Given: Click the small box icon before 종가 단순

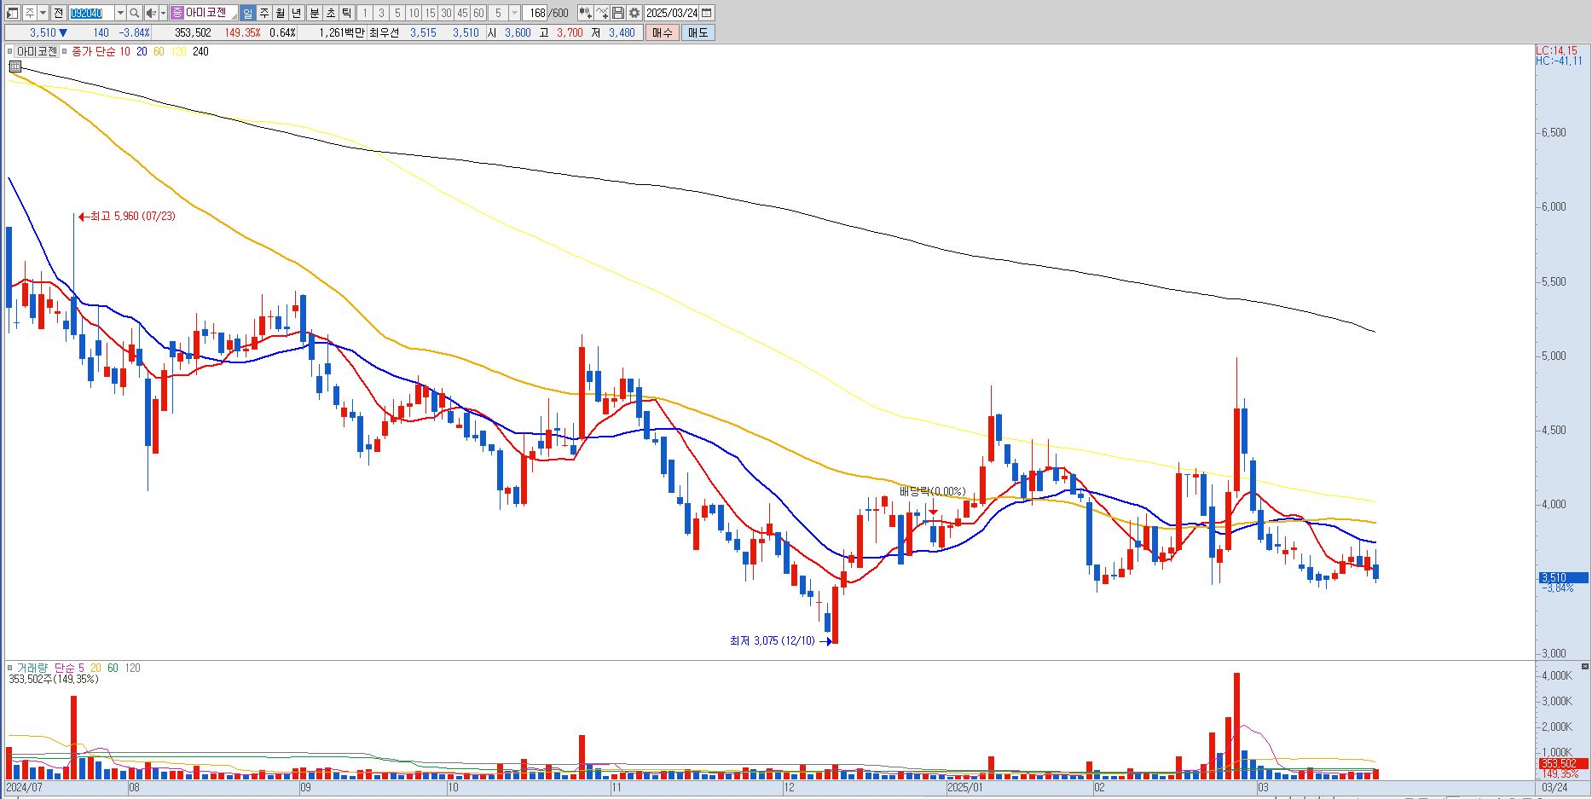Looking at the screenshot, I should coord(64,51).
